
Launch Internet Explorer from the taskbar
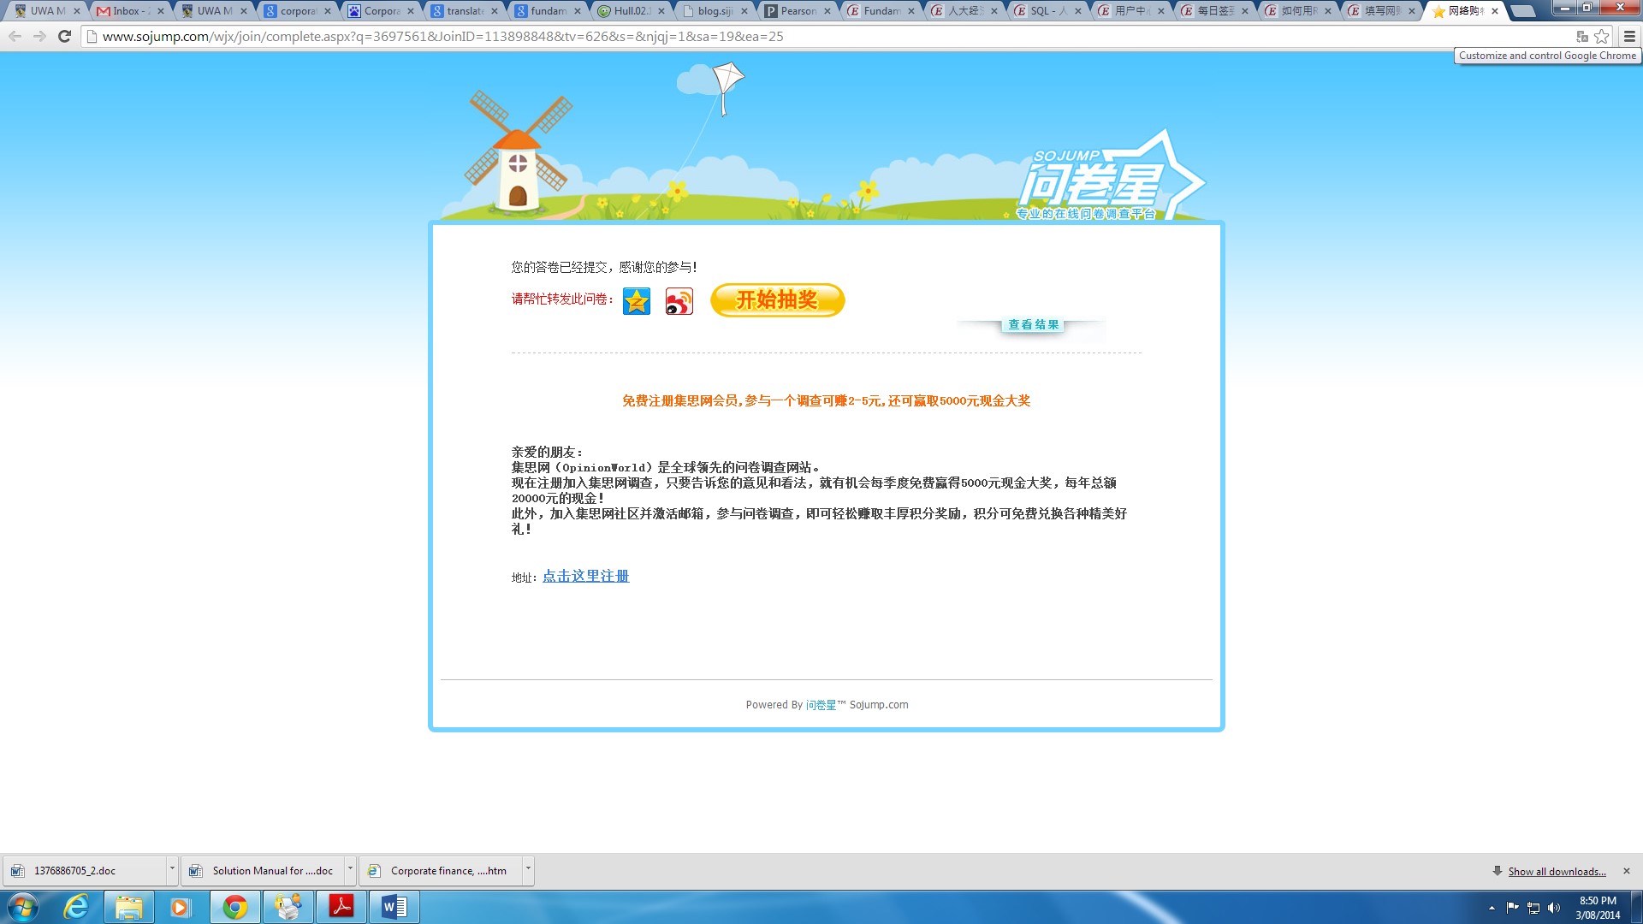76,906
